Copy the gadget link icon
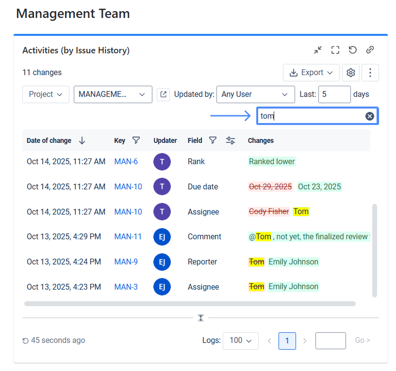This screenshot has height=371, width=396. tap(370, 50)
